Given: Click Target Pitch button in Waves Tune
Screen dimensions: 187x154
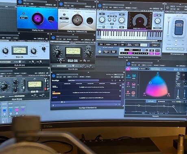Looking at the screenshot, I should [x=113, y=51].
